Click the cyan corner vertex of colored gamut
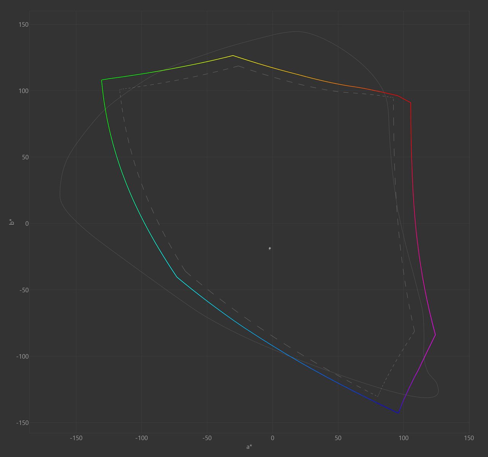The image size is (488, 457). click(177, 277)
